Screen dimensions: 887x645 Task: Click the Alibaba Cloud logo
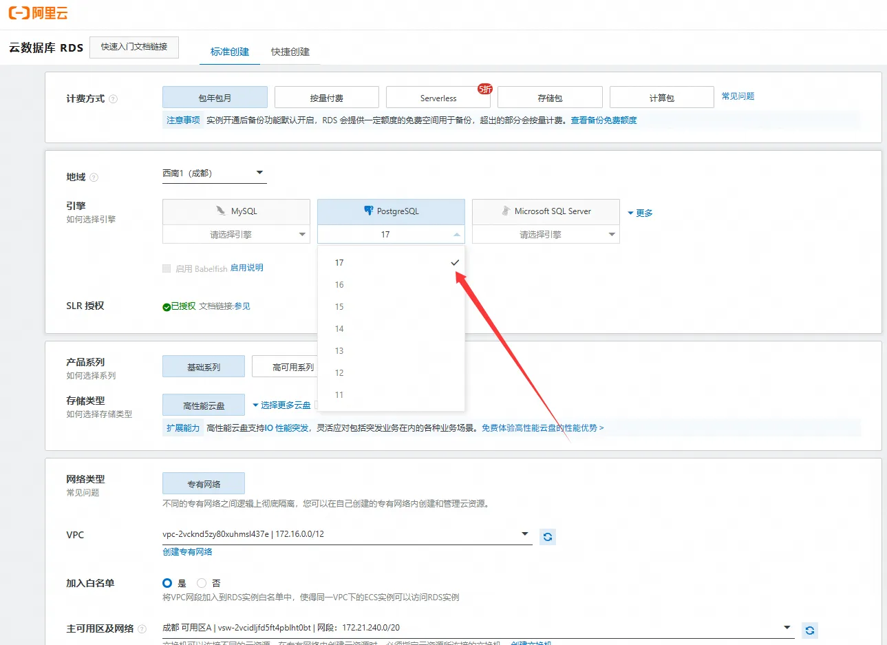click(39, 13)
